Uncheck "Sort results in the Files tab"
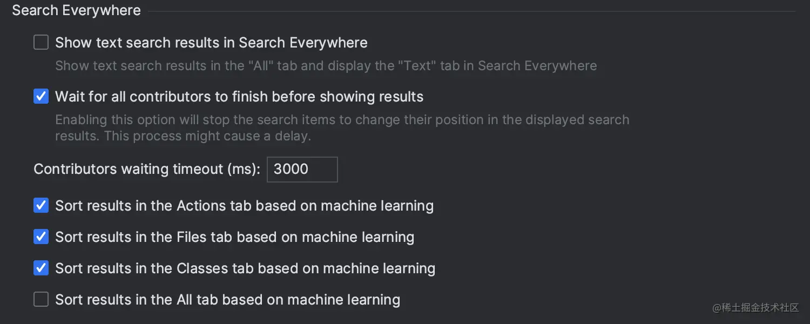 (x=41, y=237)
